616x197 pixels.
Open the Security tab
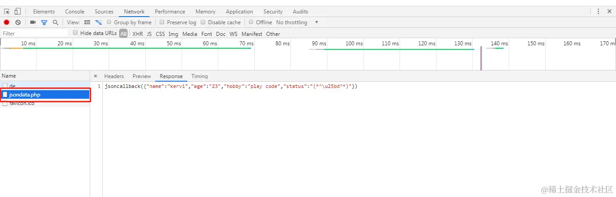[273, 12]
